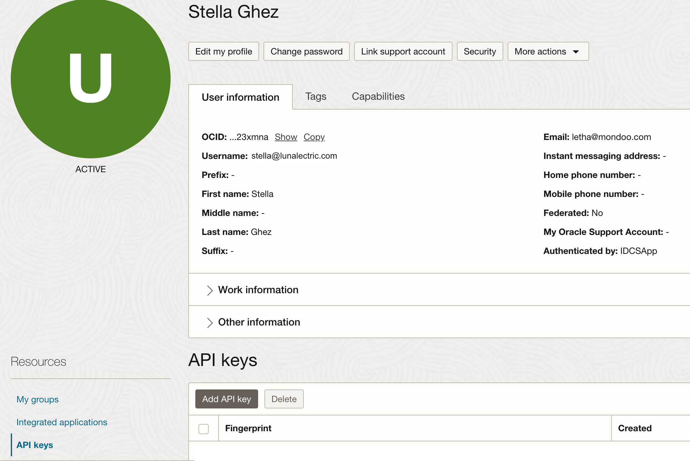
Task: Navigate to My groups resource
Action: coord(37,399)
